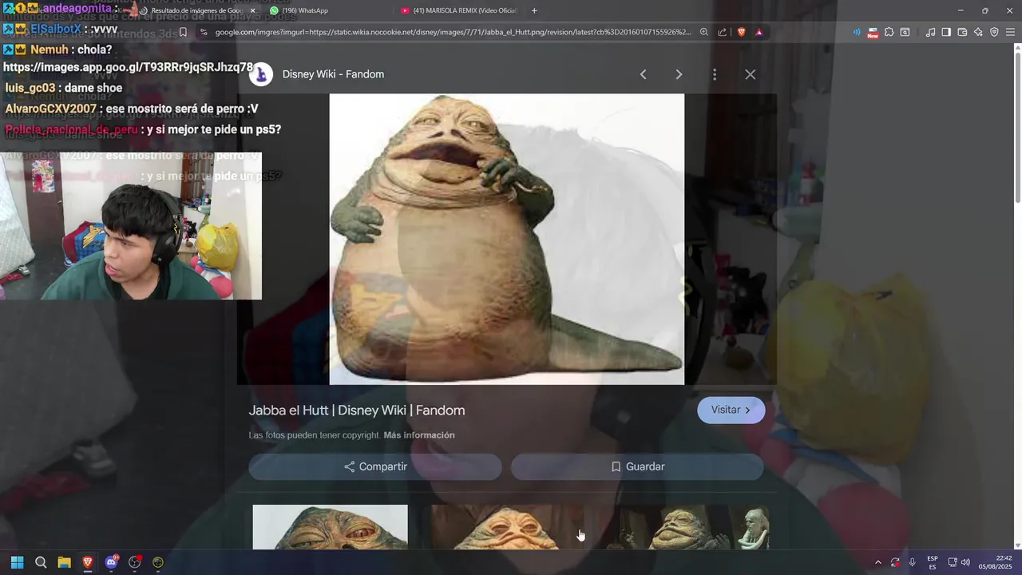Click the microphone tray icon

912,562
